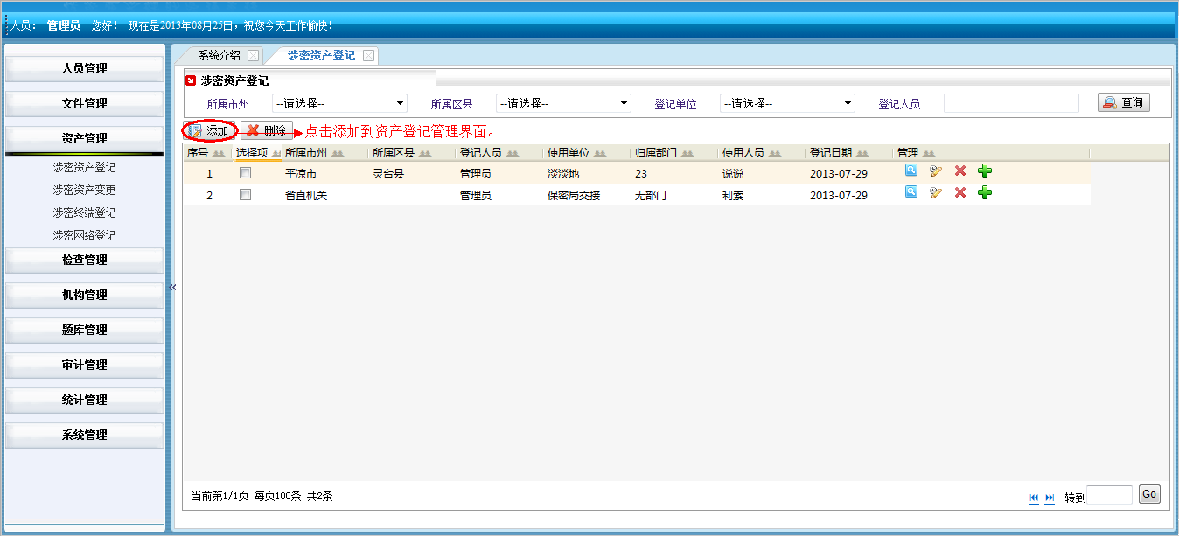Open 涉密资产登记 in sidebar

(x=84, y=167)
